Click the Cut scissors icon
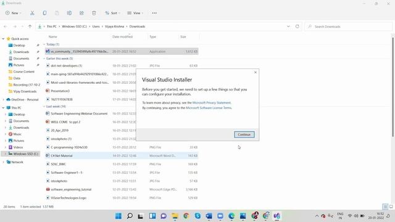The height and width of the screenshot is (222, 395). click(32, 13)
